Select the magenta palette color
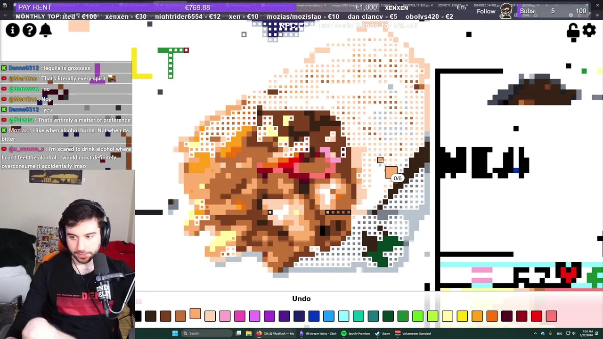 click(x=240, y=316)
